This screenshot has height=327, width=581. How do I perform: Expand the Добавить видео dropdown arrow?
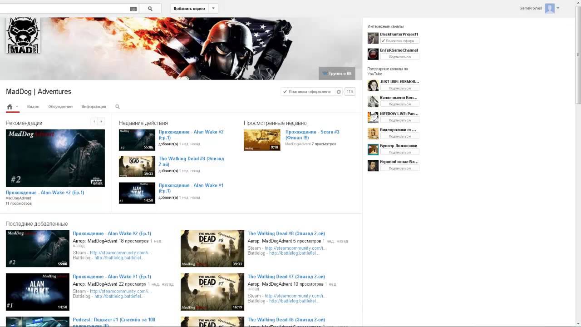pos(213,8)
